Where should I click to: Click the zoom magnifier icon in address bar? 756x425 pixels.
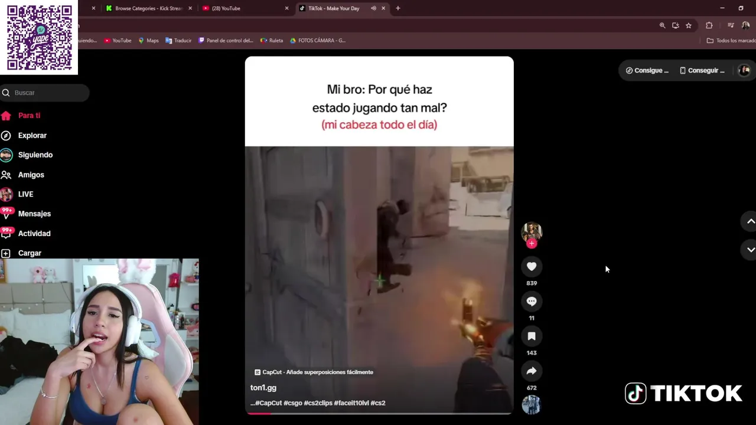coord(662,25)
